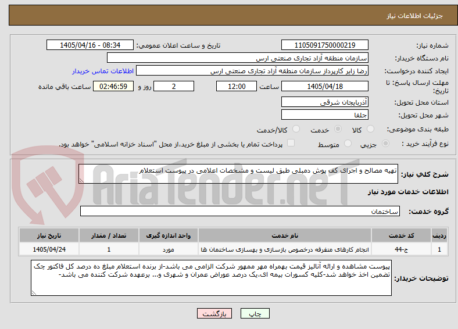Select the متوسط purchase type radio
The height and width of the screenshot is (329, 458).
(x=348, y=144)
